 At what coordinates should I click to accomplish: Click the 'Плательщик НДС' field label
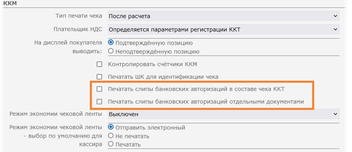click(x=78, y=29)
